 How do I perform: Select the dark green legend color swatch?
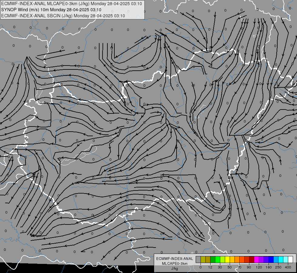pyautogui.click(x=213, y=259)
